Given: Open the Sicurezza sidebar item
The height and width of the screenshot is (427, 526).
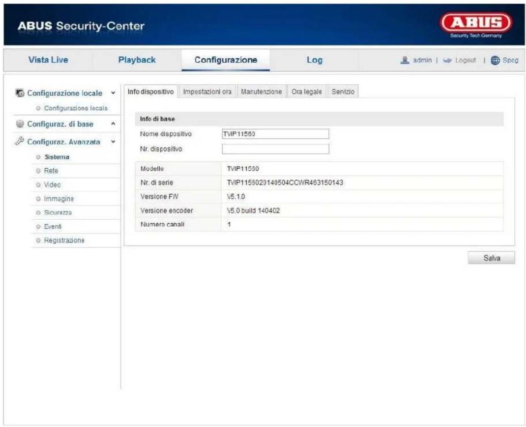Looking at the screenshot, I should coord(58,212).
